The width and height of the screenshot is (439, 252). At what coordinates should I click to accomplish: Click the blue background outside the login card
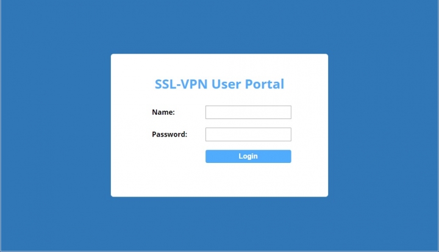[x=56, y=126]
